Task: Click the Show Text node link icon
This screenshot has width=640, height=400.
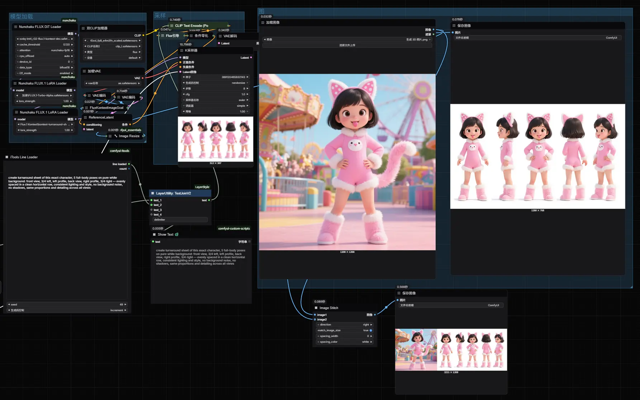Action: (x=176, y=235)
